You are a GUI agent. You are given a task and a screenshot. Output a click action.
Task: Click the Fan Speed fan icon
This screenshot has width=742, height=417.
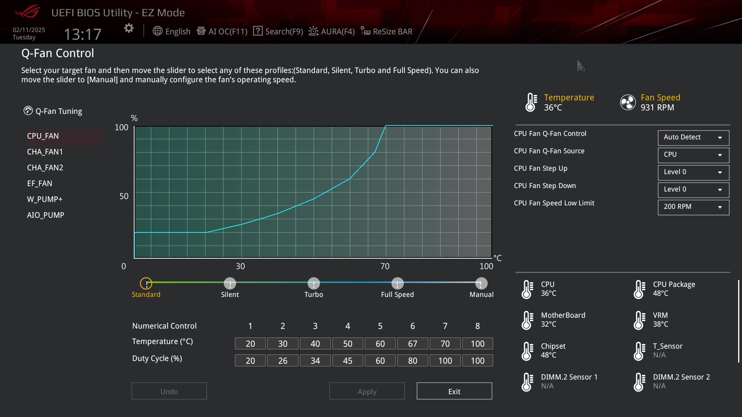pyautogui.click(x=628, y=102)
